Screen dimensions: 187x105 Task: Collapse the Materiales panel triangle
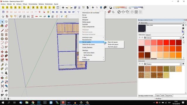click(139, 23)
